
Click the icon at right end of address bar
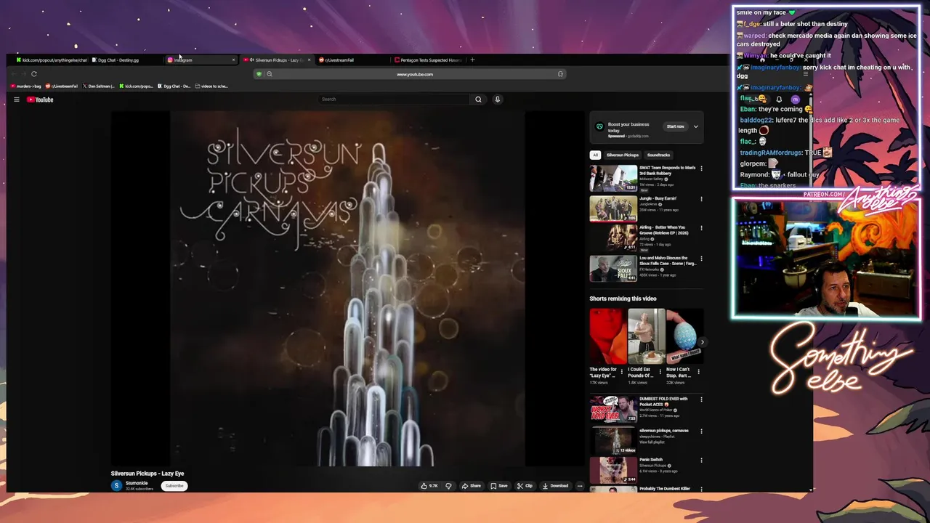[x=560, y=74]
